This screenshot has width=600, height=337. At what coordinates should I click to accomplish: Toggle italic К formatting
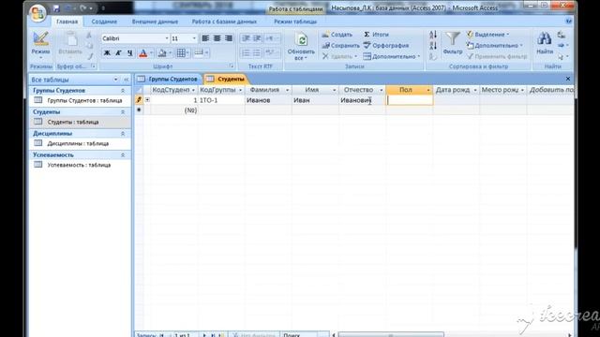[118, 53]
